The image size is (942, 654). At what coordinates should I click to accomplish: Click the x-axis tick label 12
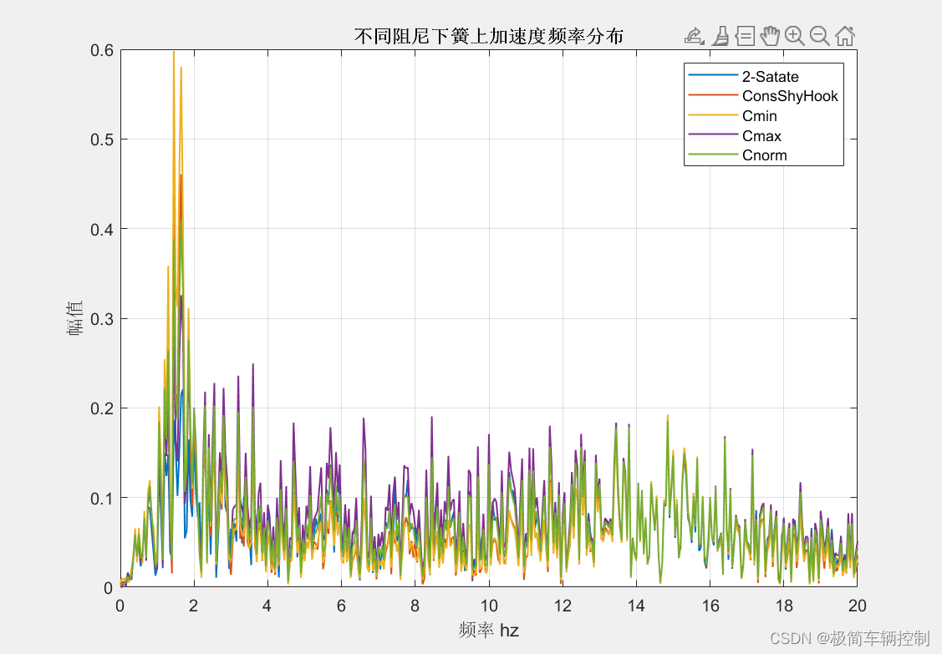tap(563, 606)
